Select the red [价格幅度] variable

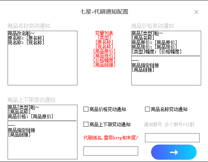pos(104,60)
